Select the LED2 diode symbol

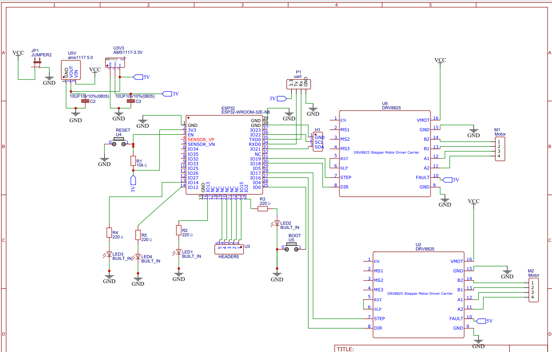[x=277, y=223]
